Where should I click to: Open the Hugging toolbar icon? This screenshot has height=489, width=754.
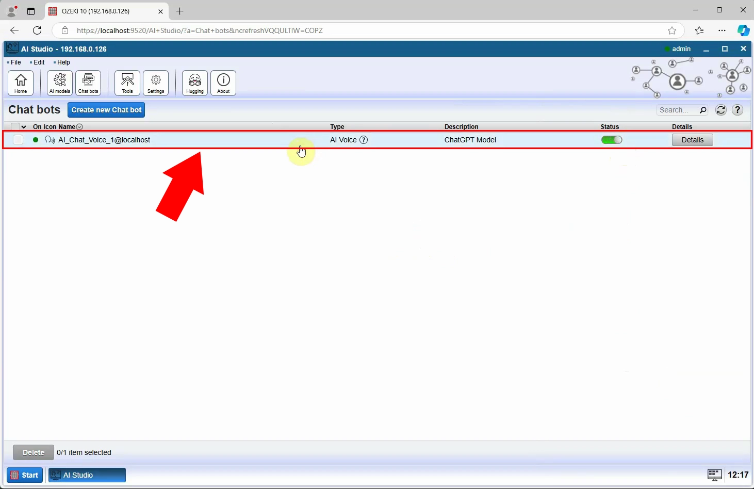195,83
